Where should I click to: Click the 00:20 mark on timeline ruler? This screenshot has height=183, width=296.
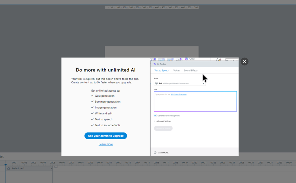[x=194, y=163]
